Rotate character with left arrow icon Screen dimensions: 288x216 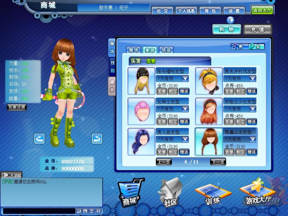coord(39,139)
